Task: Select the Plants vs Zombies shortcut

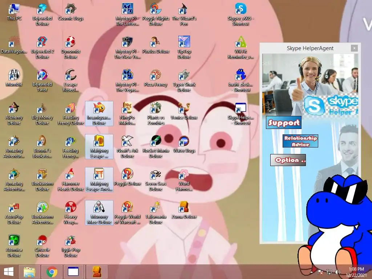Action: tap(155, 113)
